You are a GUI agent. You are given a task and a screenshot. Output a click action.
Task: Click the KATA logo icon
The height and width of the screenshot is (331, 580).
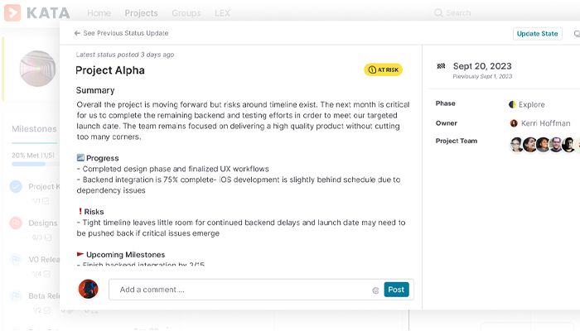11,13
